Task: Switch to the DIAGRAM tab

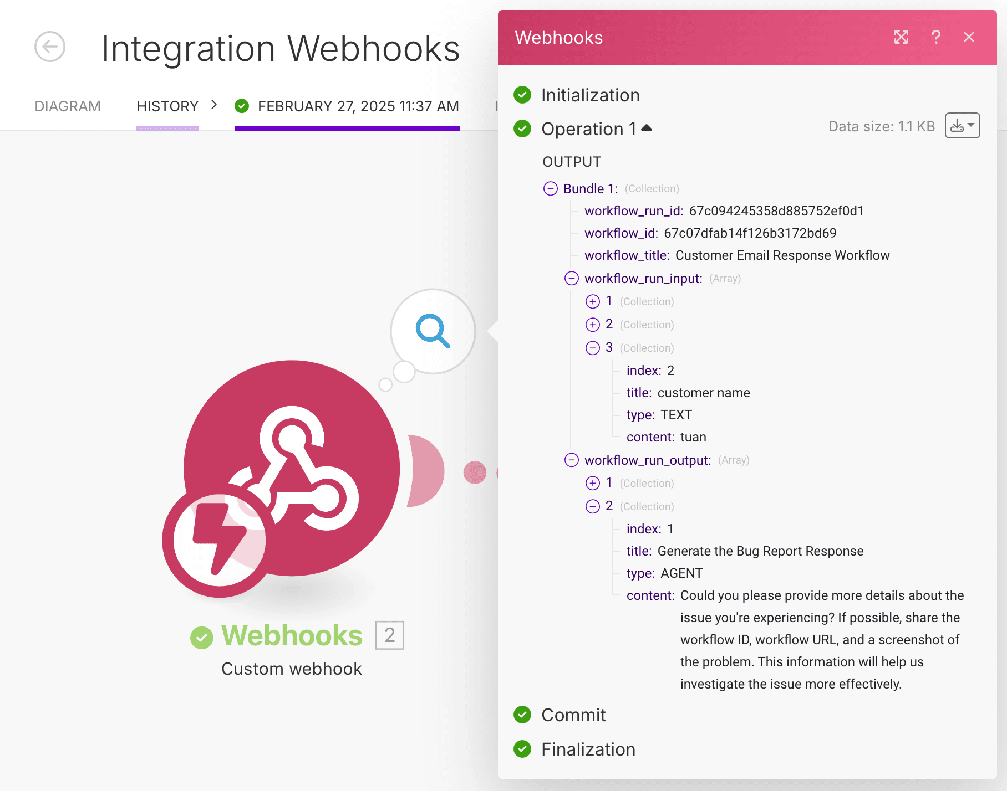Action: pyautogui.click(x=68, y=106)
